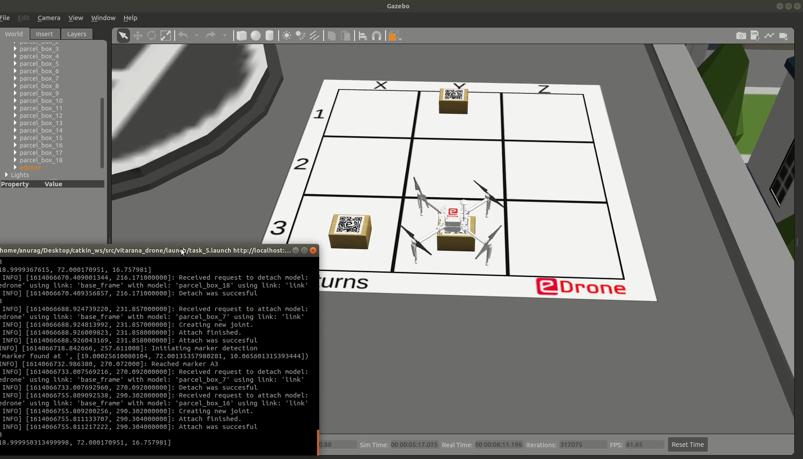Select parcel_box_9 in the model list

pos(39,93)
